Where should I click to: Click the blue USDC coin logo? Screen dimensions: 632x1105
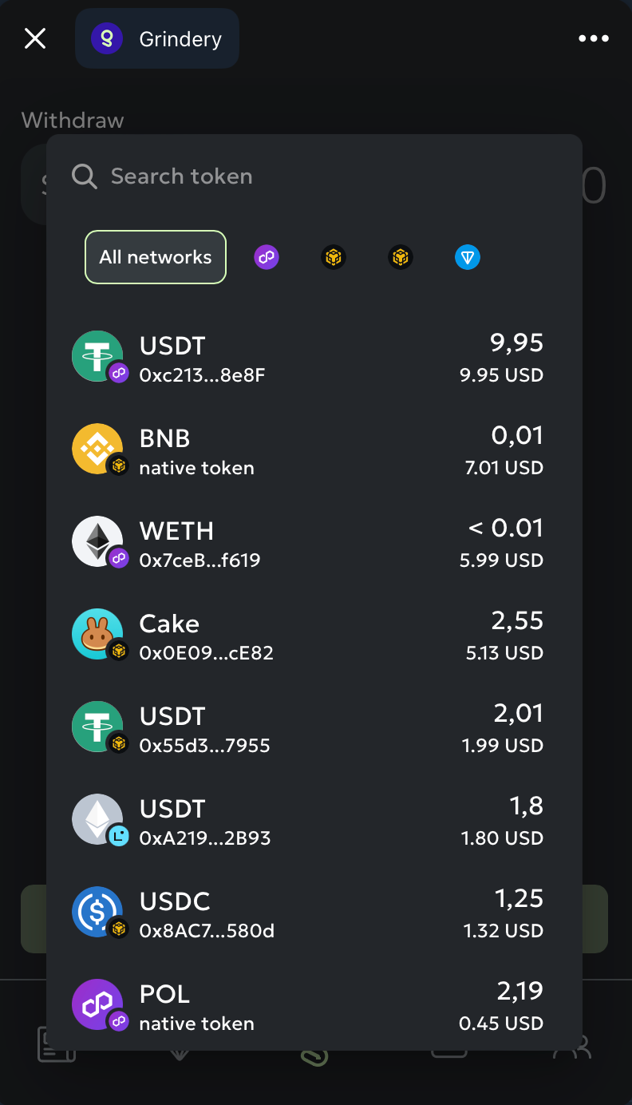97,912
